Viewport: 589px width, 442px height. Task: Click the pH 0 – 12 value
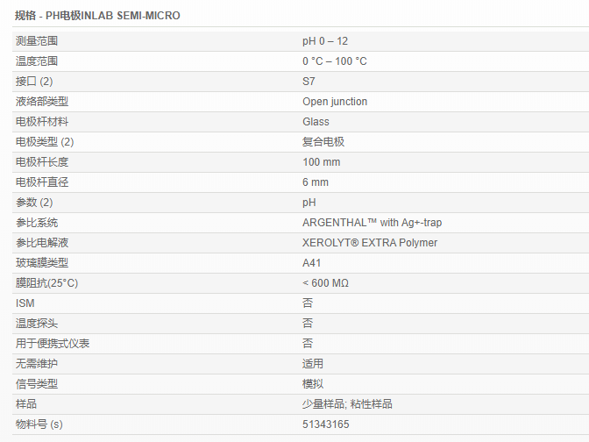(325, 41)
